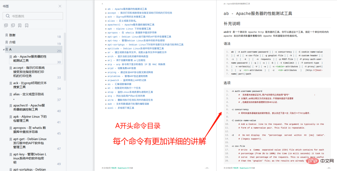Open the axel link in index

coord(121,108)
